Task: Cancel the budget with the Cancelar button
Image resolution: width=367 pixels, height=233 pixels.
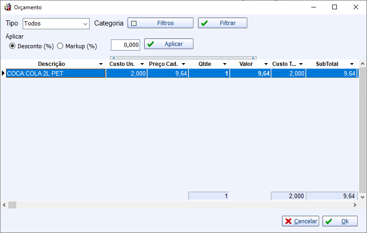Action: [x=301, y=221]
